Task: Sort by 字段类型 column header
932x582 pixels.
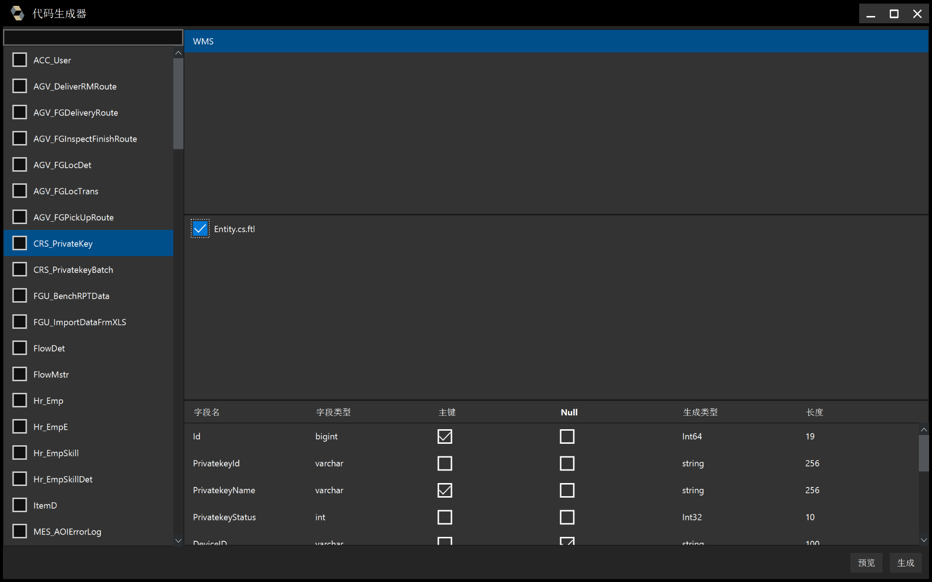Action: (333, 412)
